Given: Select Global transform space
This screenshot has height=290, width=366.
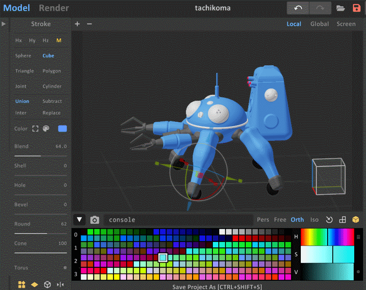Looking at the screenshot, I should [319, 24].
